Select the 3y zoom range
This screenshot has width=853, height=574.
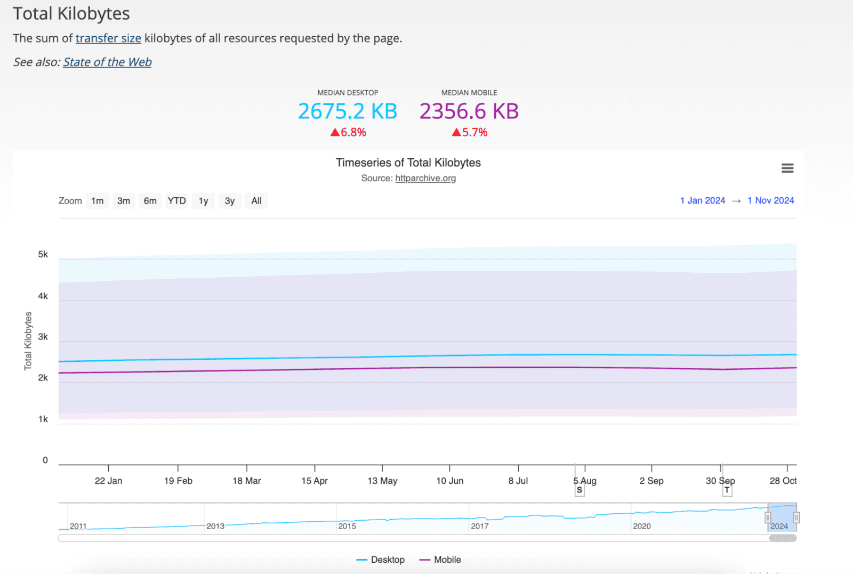[x=230, y=200]
